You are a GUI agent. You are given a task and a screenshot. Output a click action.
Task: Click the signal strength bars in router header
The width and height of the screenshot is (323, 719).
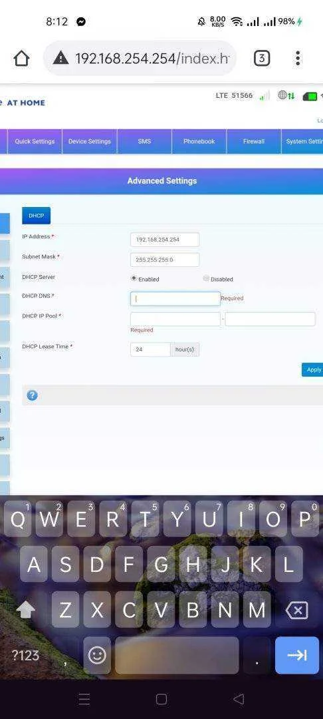(264, 96)
